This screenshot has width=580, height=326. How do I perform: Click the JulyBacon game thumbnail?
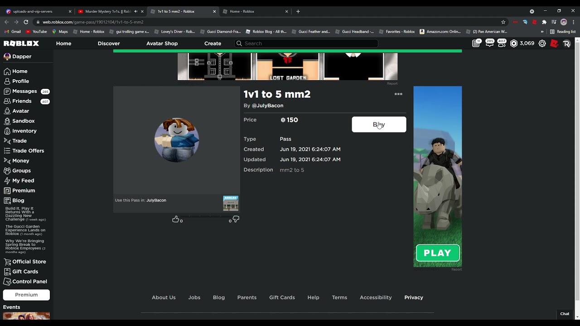tap(231, 203)
